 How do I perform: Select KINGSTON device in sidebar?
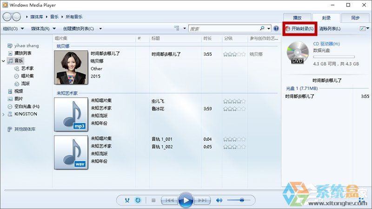click(x=22, y=114)
